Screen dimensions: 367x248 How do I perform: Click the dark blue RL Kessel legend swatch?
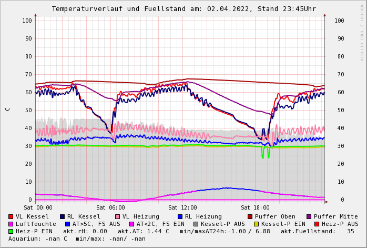coord(63,217)
